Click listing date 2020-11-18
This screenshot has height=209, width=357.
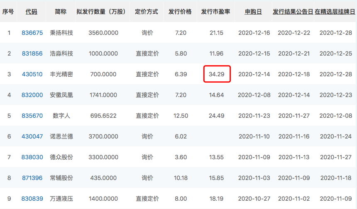pyautogui.click(x=336, y=177)
